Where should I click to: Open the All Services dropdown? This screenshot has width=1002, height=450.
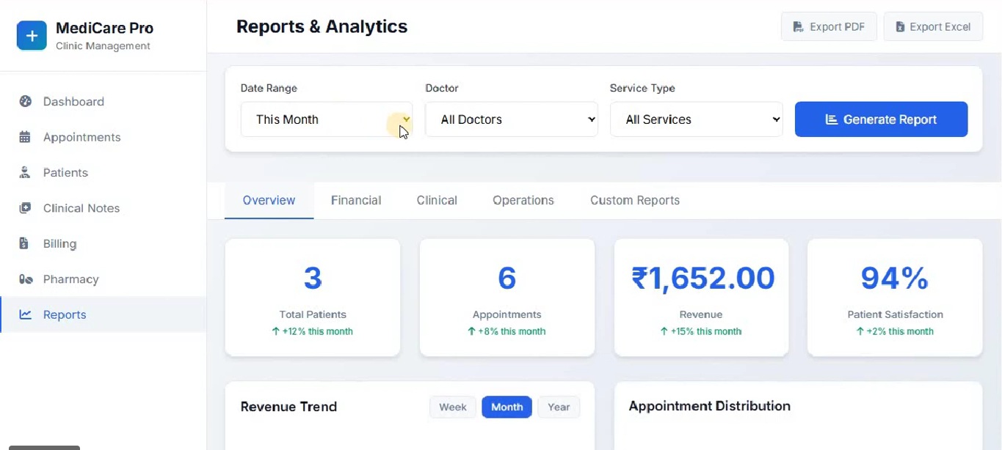pyautogui.click(x=696, y=119)
